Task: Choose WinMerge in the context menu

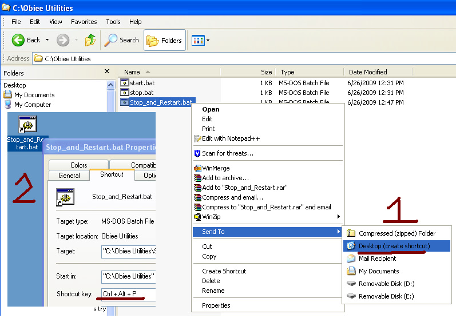Action: point(216,168)
